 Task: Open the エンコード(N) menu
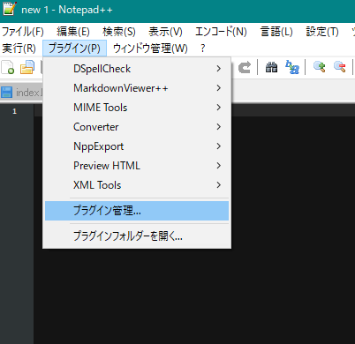[221, 32]
